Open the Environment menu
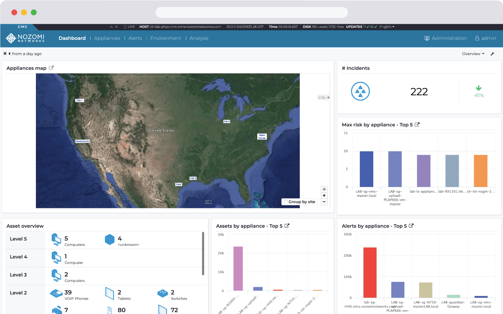This screenshot has width=503, height=314. [x=165, y=38]
